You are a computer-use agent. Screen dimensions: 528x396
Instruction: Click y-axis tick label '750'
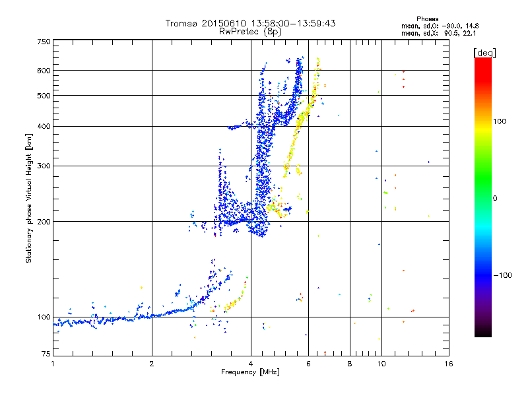pyautogui.click(x=44, y=42)
